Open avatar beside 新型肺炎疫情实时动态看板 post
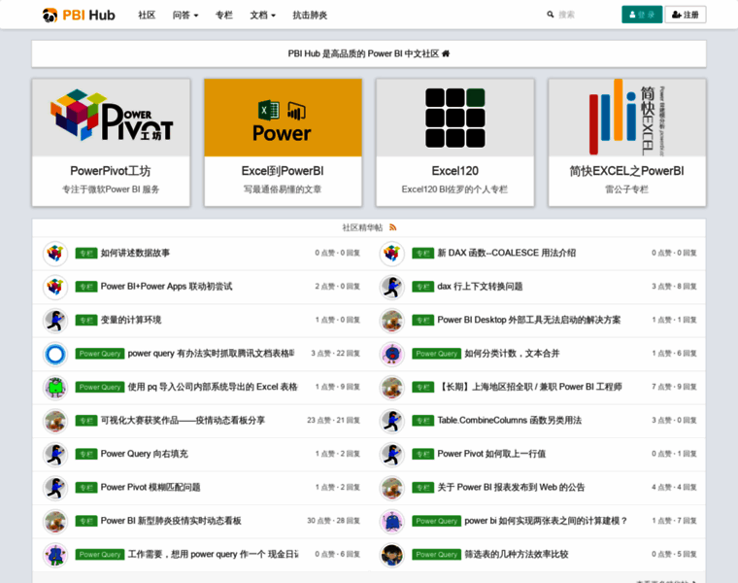 coord(55,521)
